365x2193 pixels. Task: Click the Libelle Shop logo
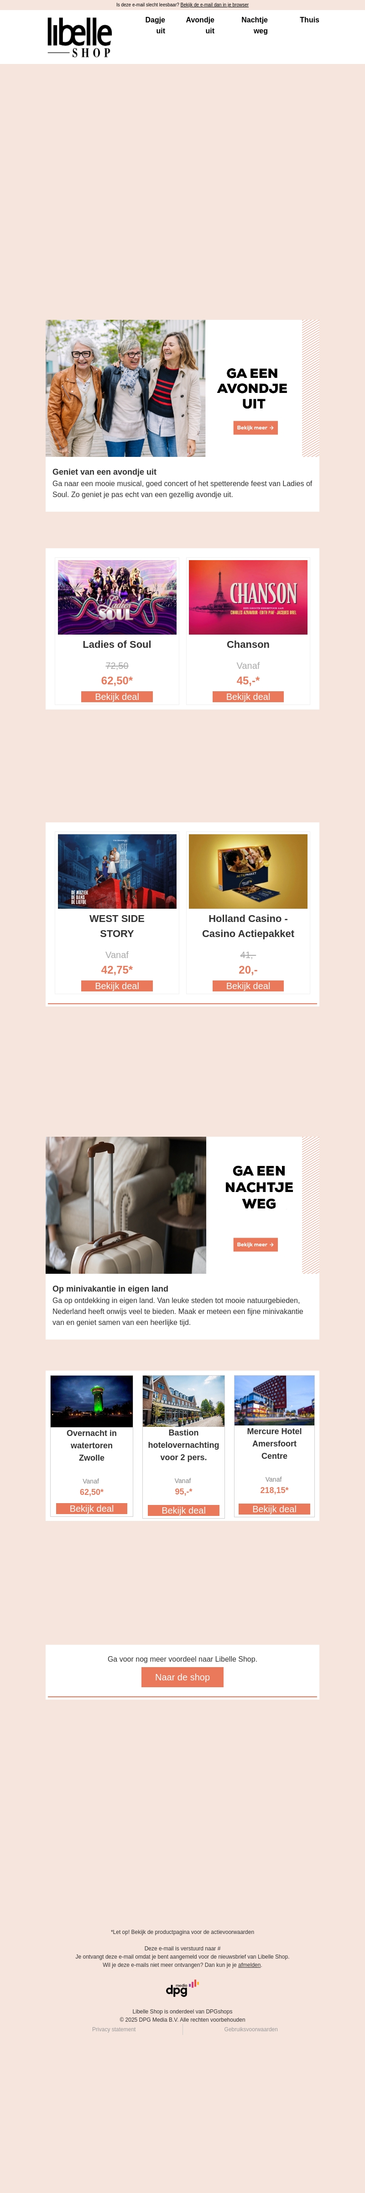click(x=79, y=37)
